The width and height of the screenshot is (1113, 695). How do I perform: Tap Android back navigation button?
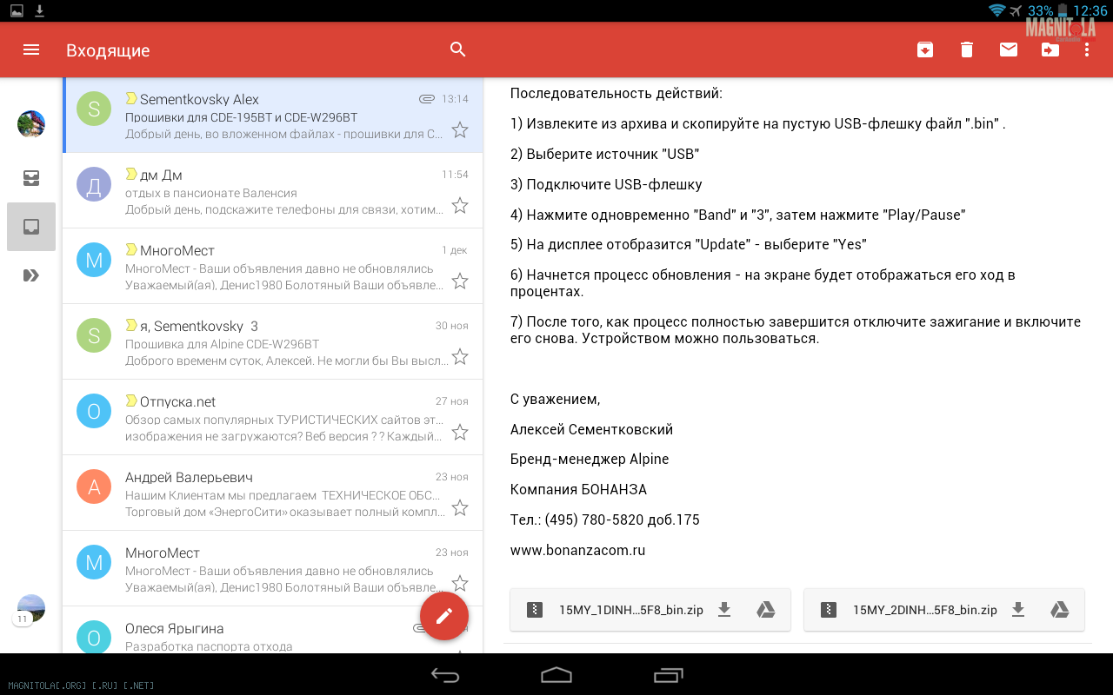click(x=445, y=675)
